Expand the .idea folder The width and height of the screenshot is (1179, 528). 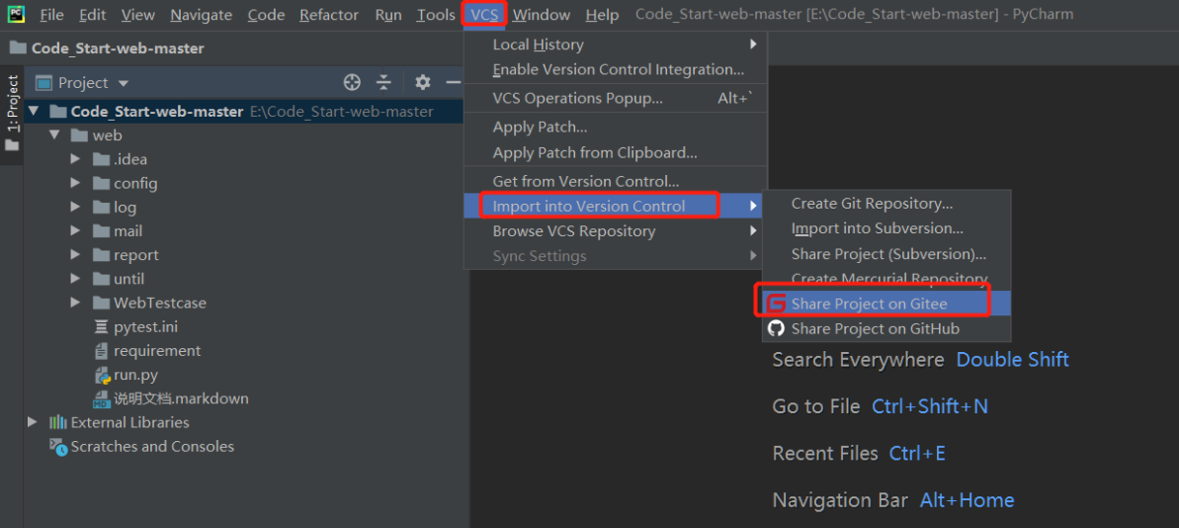click(x=75, y=159)
